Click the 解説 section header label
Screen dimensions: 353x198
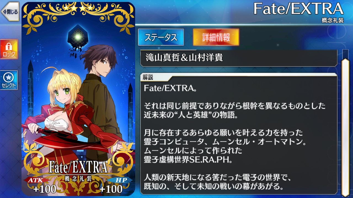pyautogui.click(x=148, y=77)
